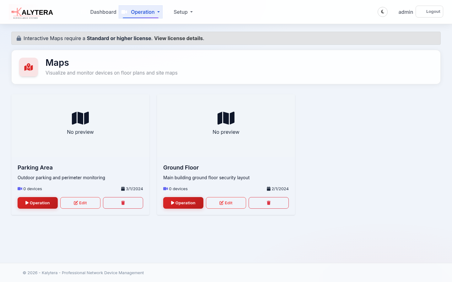This screenshot has width=452, height=282.
Task: Click Ground Floor devices camera icon
Action: (165, 189)
